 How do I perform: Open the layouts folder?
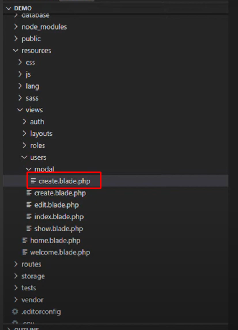(x=41, y=134)
